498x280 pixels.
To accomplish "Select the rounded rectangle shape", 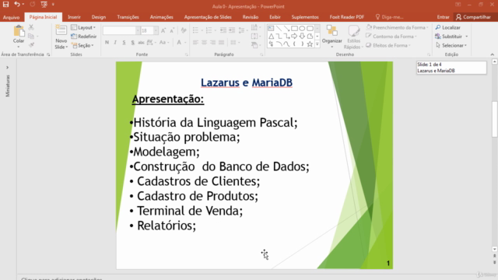I will click(x=310, y=28).
